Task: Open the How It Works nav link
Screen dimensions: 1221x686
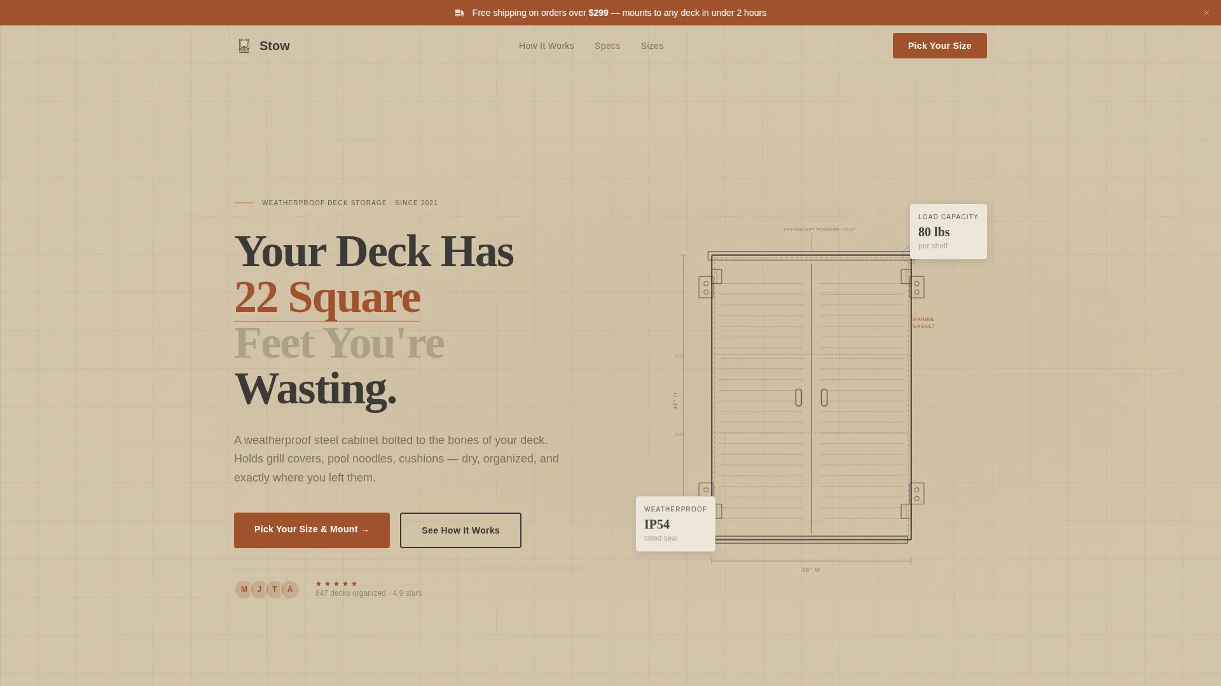Action: (546, 46)
